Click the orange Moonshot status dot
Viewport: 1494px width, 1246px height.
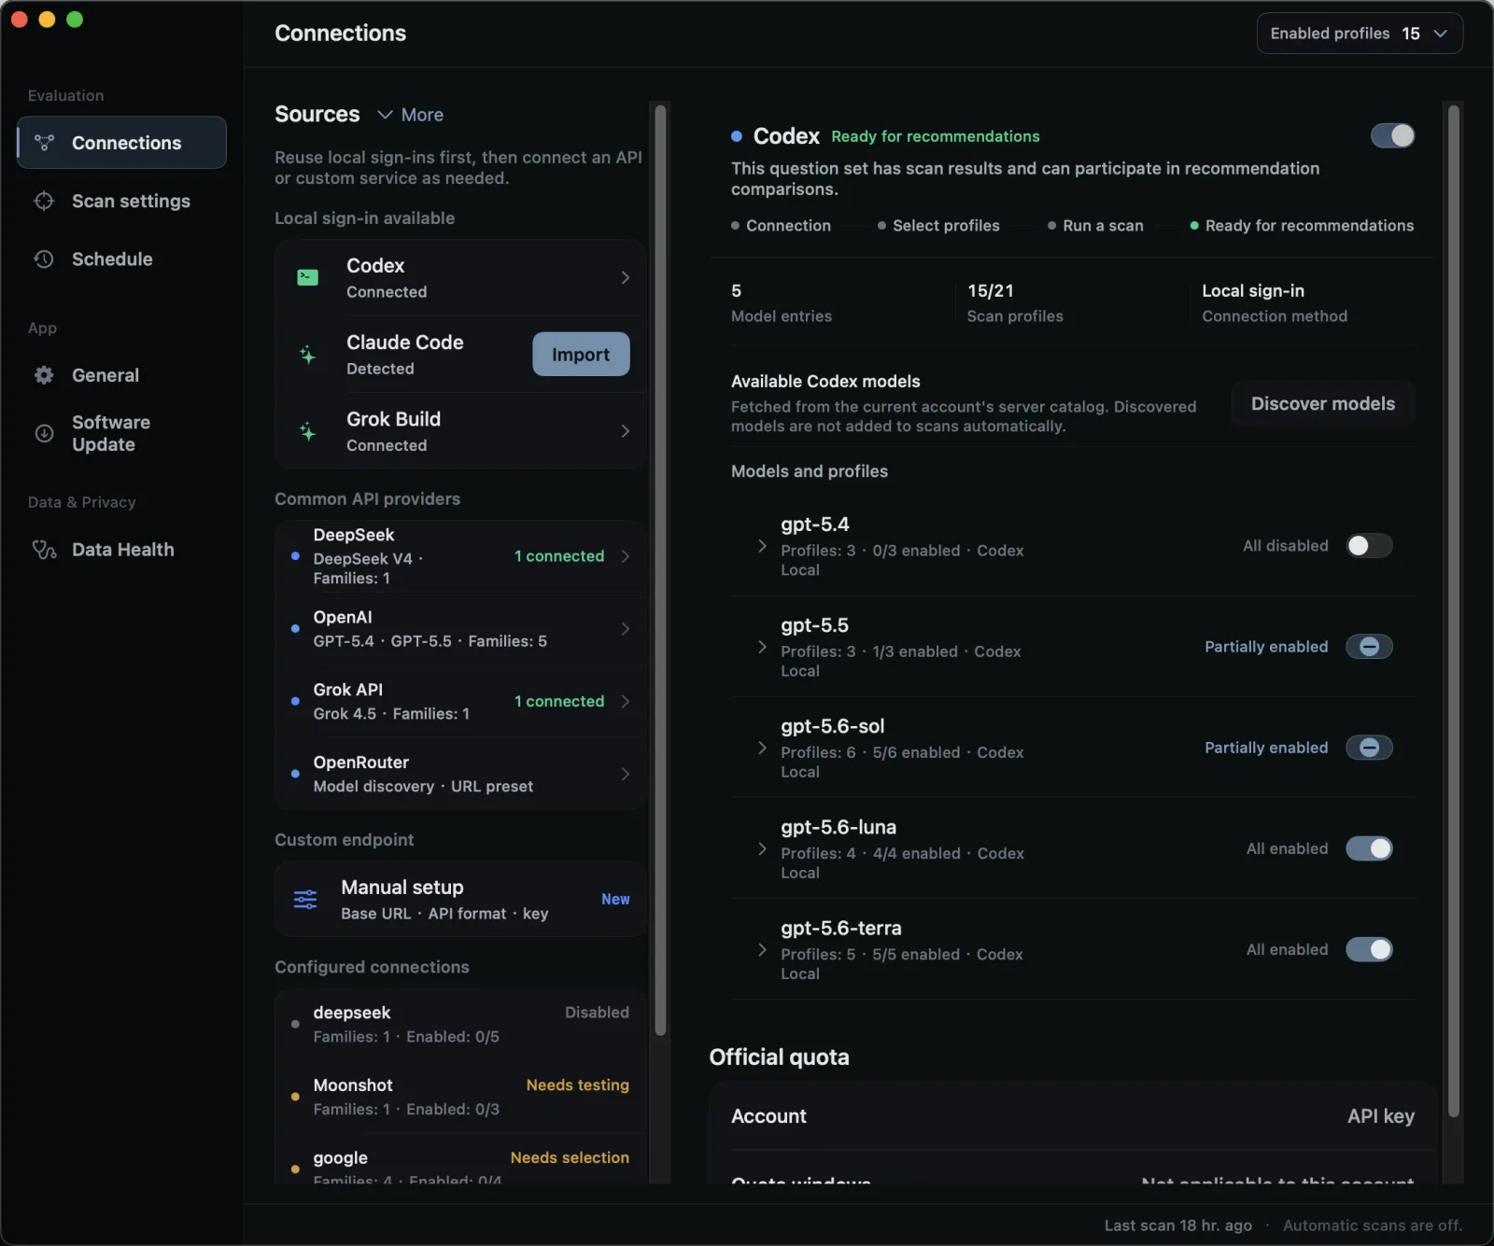[295, 1097]
